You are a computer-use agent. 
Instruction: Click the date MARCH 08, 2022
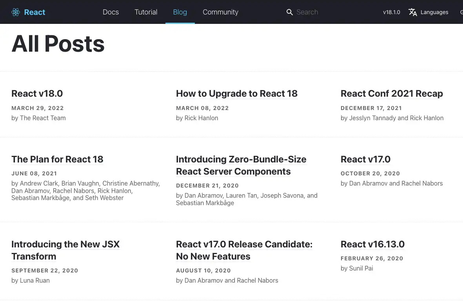(x=202, y=108)
